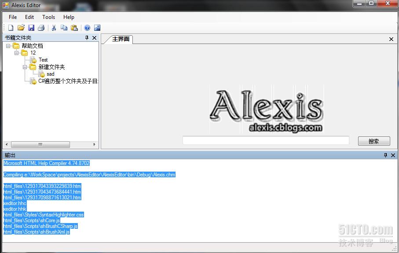This screenshot has height=253, width=399.
Task: Click the C#遍历整个文件夹 document icon
Action: click(x=33, y=81)
